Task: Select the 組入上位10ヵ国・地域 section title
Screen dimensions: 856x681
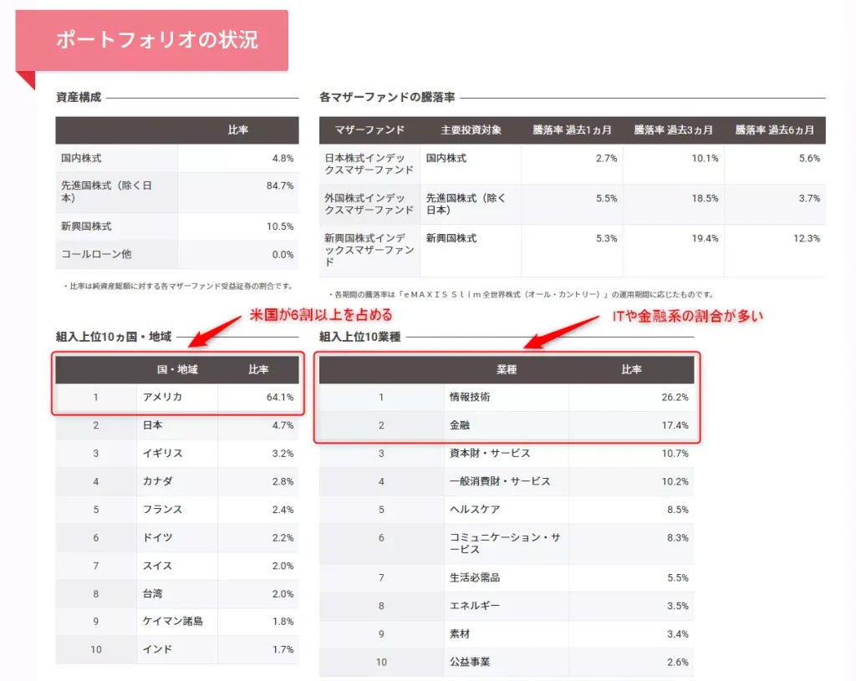Action: [114, 337]
